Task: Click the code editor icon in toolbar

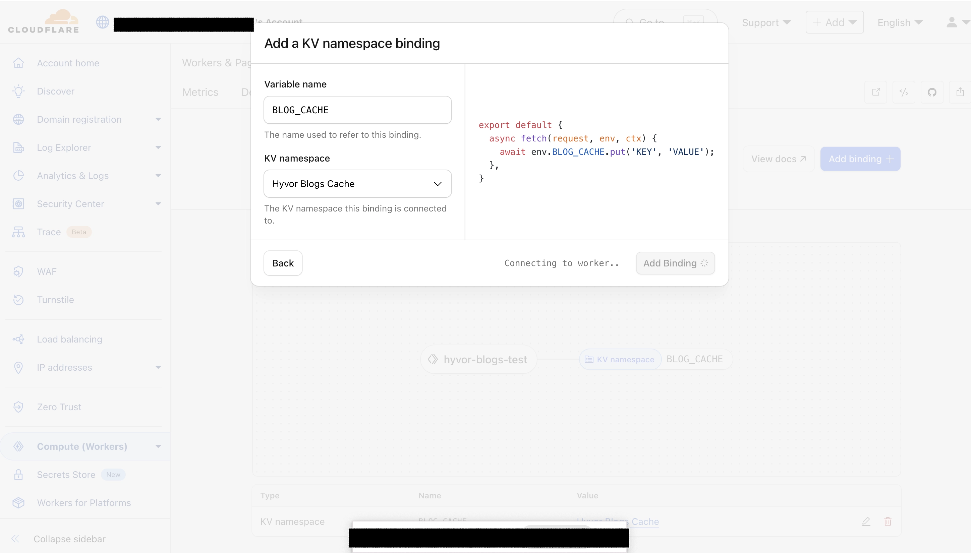Action: coord(904,92)
